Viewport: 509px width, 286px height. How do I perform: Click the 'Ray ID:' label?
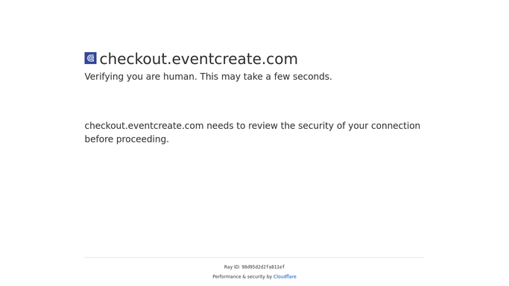[232, 267]
